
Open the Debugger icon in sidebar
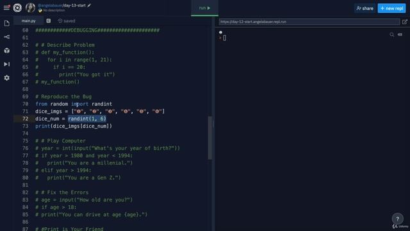(x=7, y=64)
